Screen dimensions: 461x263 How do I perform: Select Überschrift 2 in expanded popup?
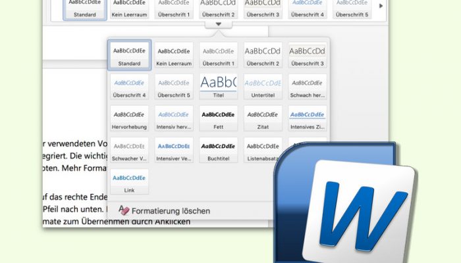tap(263, 55)
